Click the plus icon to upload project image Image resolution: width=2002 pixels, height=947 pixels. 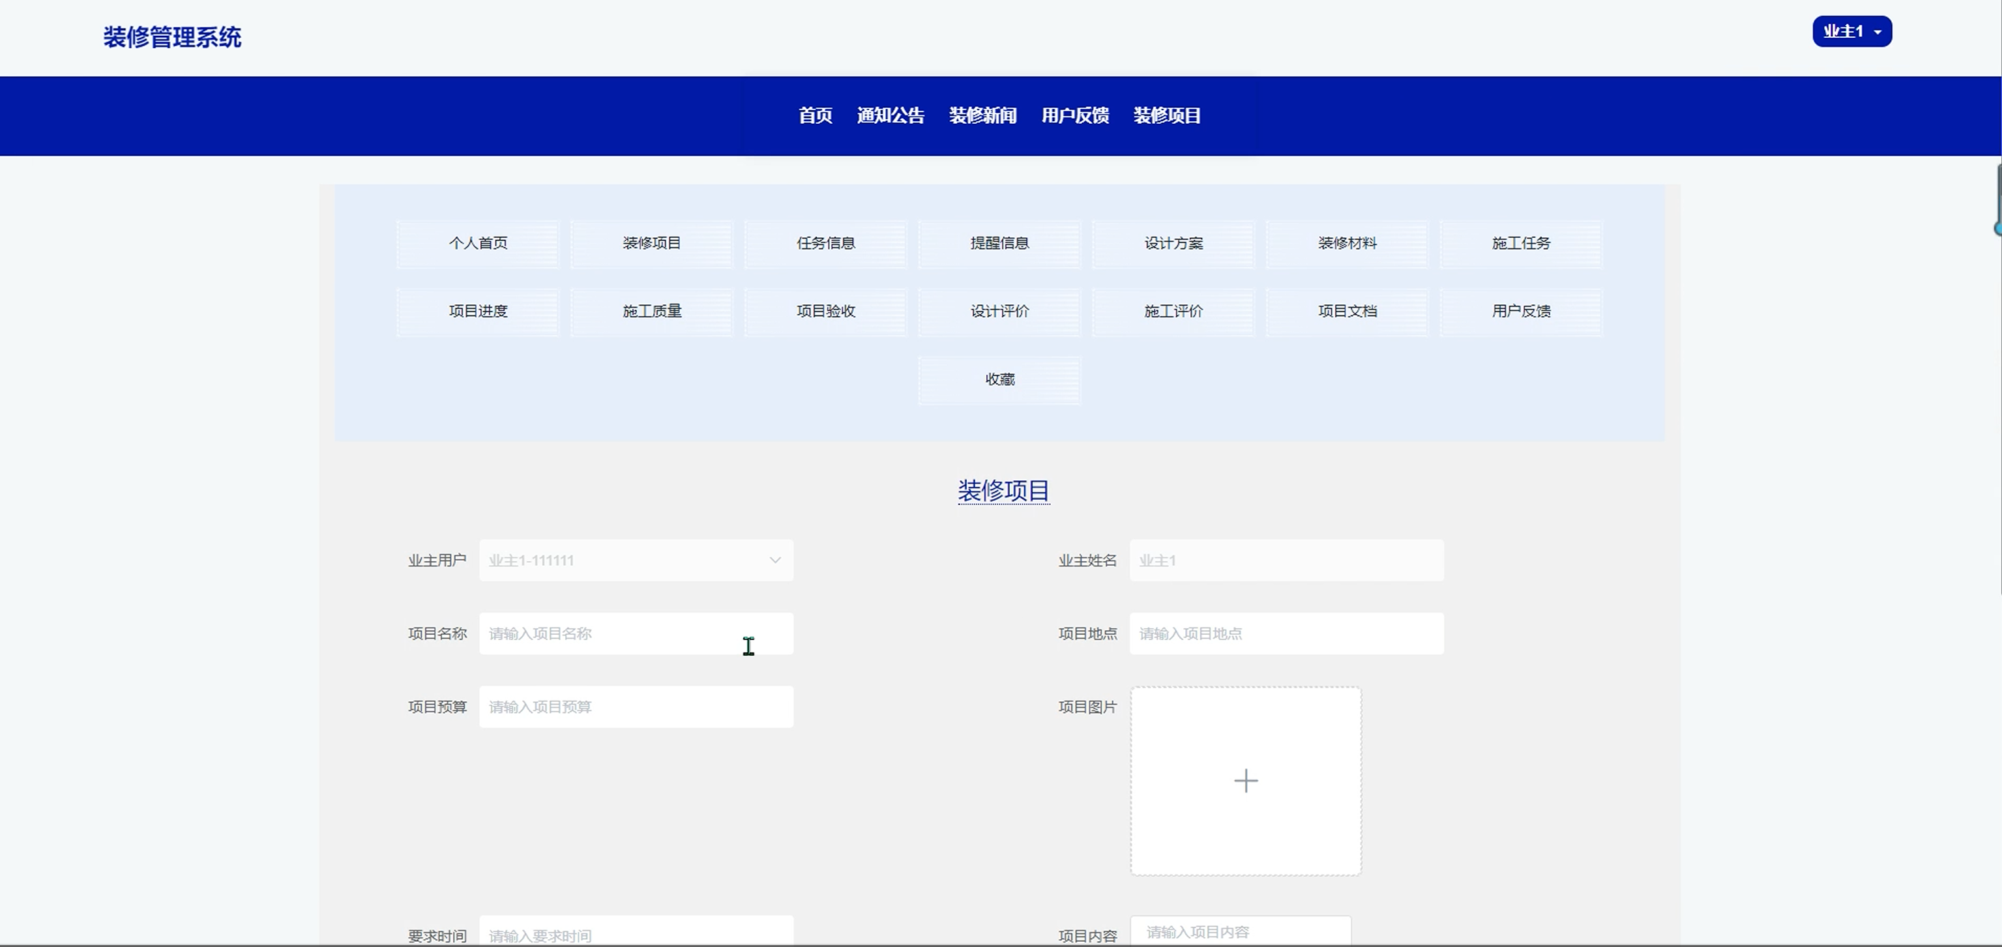coord(1245,781)
